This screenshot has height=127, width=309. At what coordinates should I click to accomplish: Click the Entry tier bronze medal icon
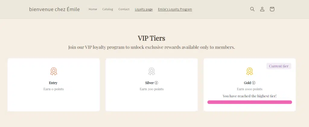[x=54, y=71]
